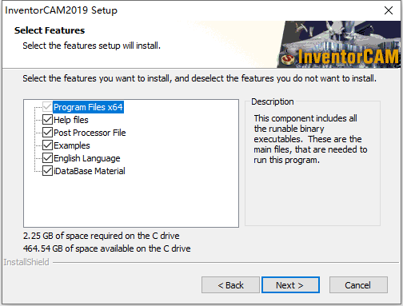This screenshot has height=306, width=403.
Task: Select the Help files feature label
Action: [x=71, y=120]
